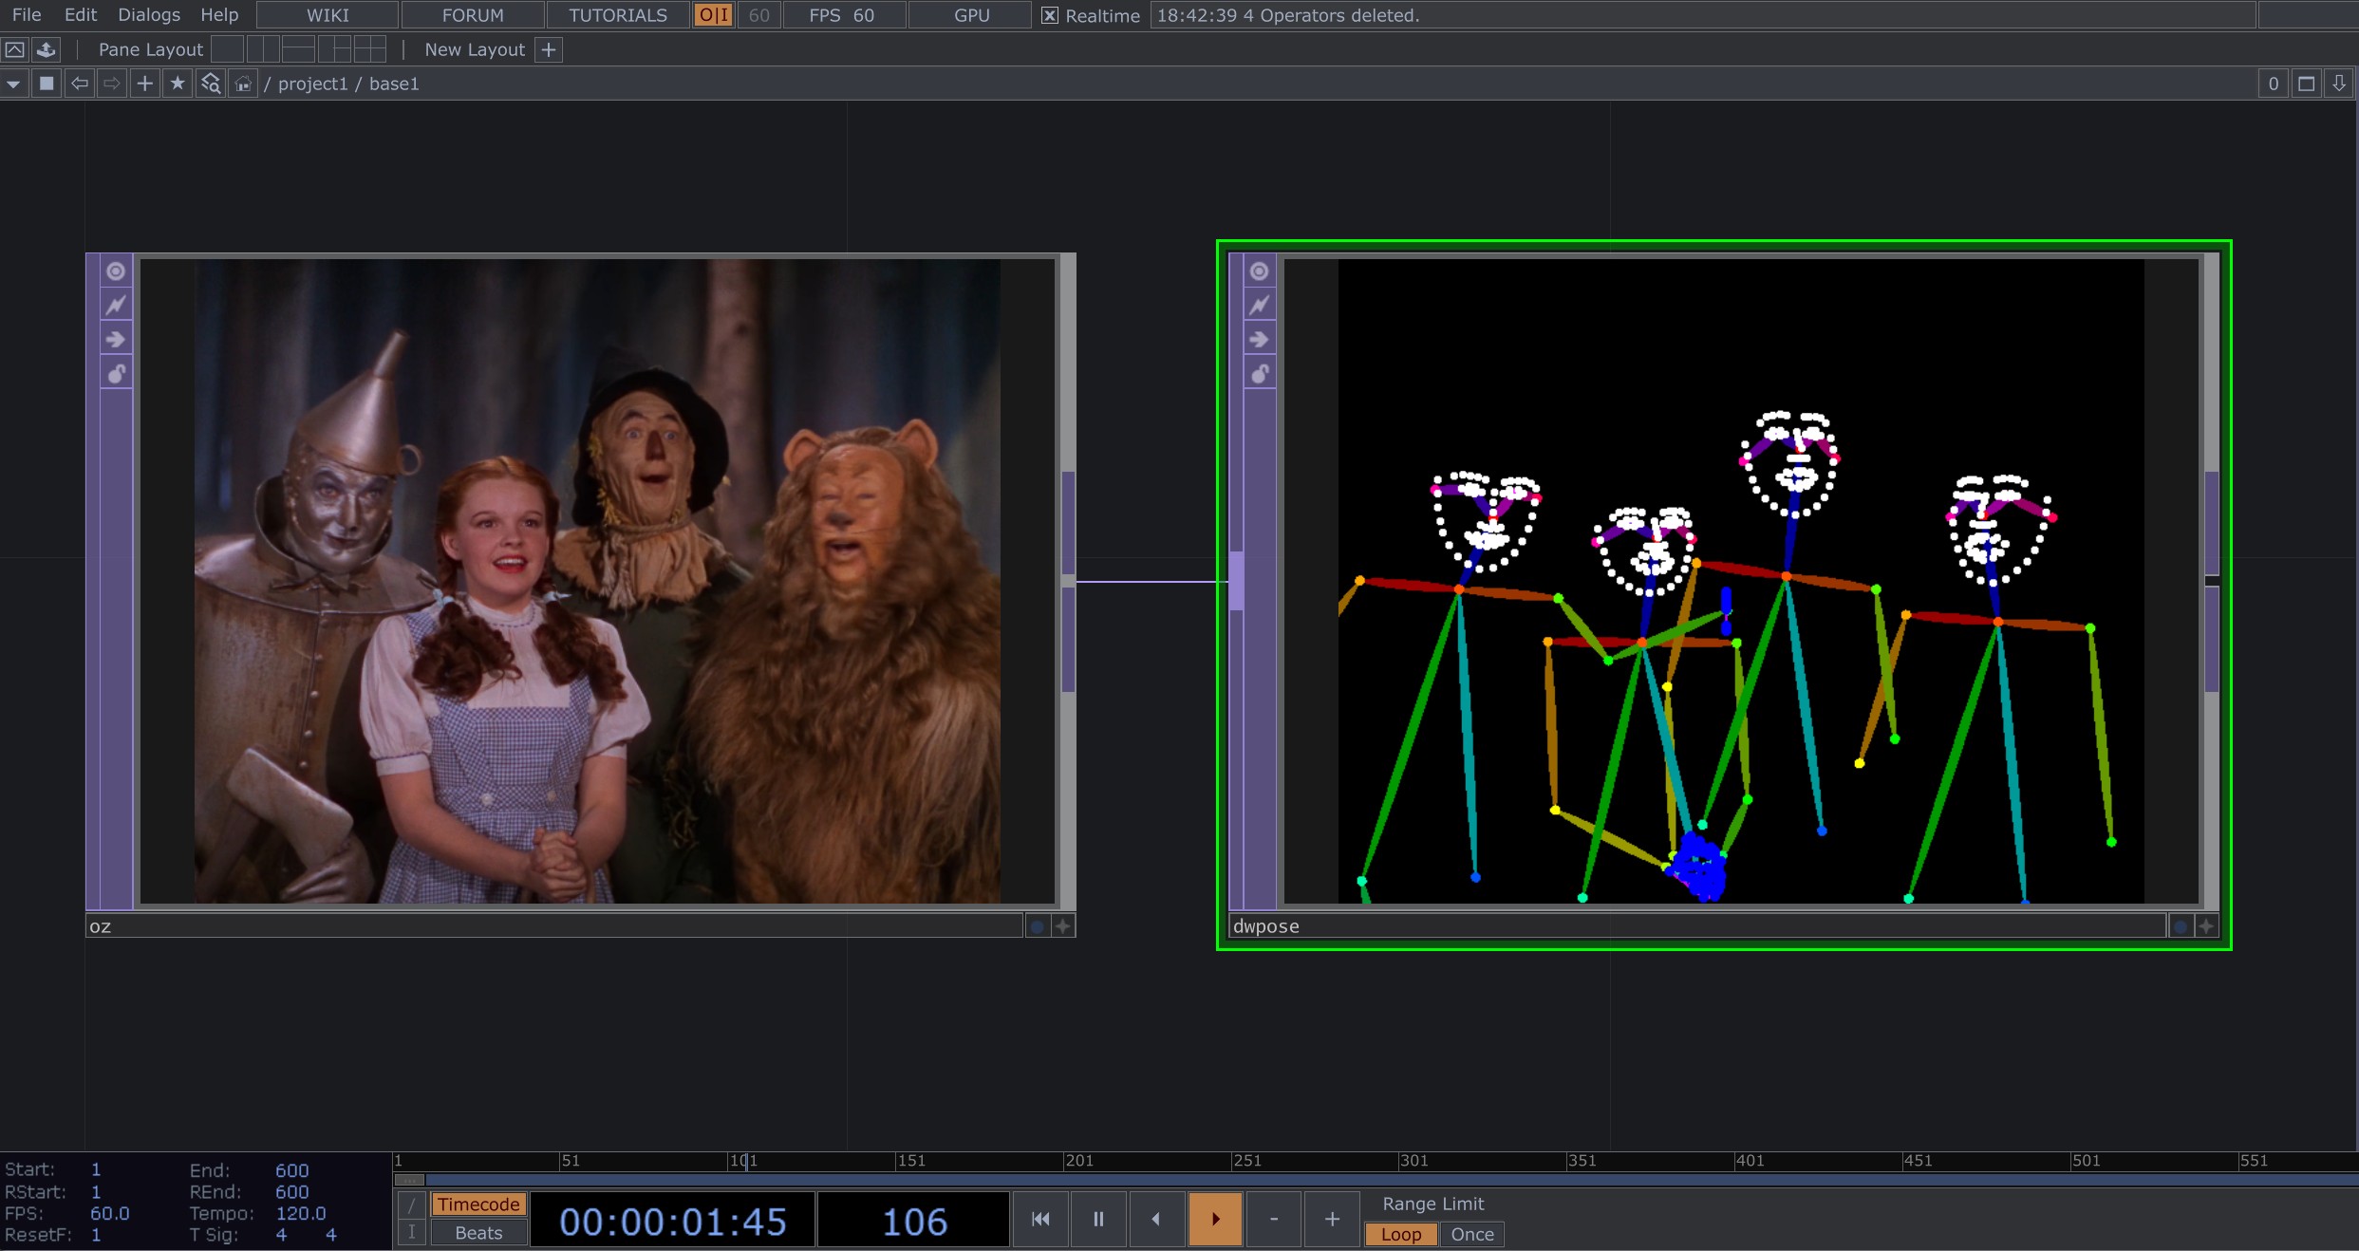Open the Edit menu
Screen dimensions: 2359x1251
81,15
